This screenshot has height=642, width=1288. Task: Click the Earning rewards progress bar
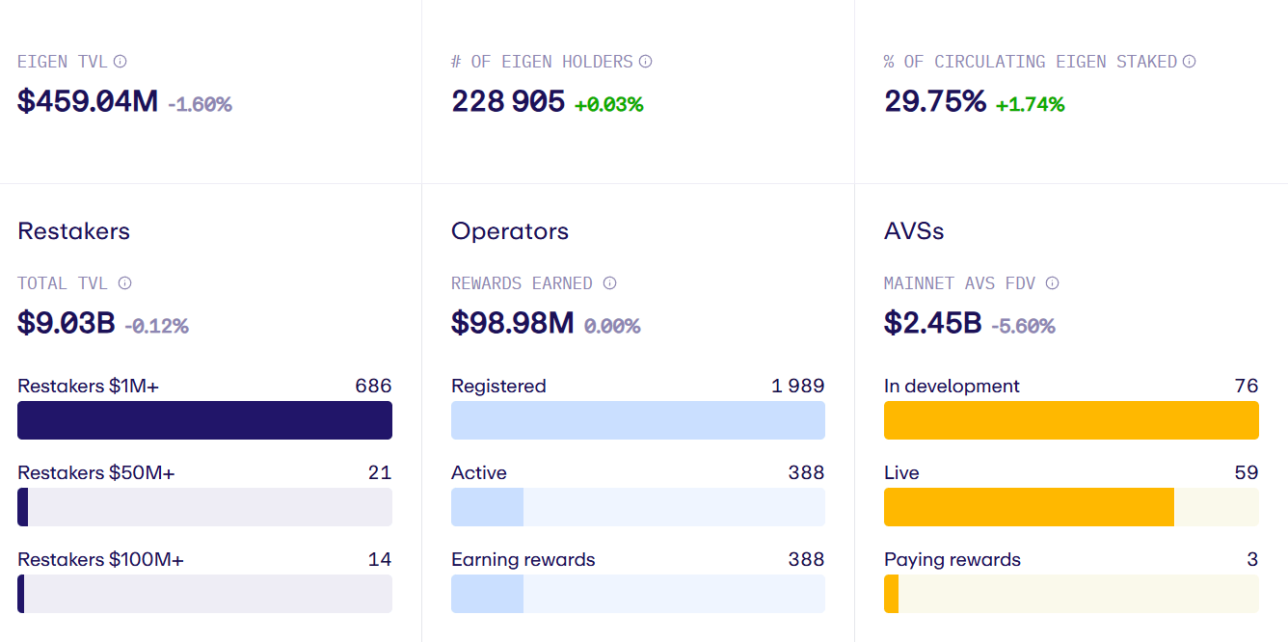pyautogui.click(x=638, y=594)
